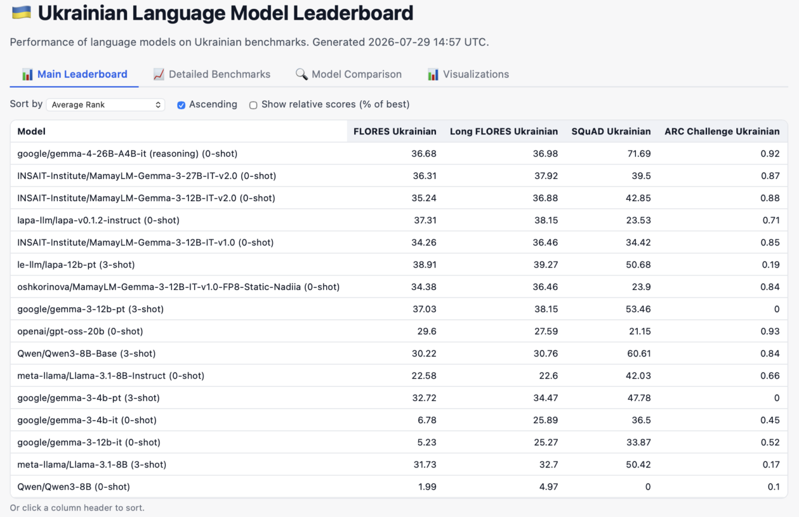
Task: Click the SQuAD score 50.42
Action: 638,464
